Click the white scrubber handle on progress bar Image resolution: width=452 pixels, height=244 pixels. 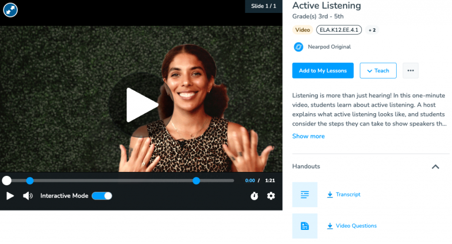6,181
